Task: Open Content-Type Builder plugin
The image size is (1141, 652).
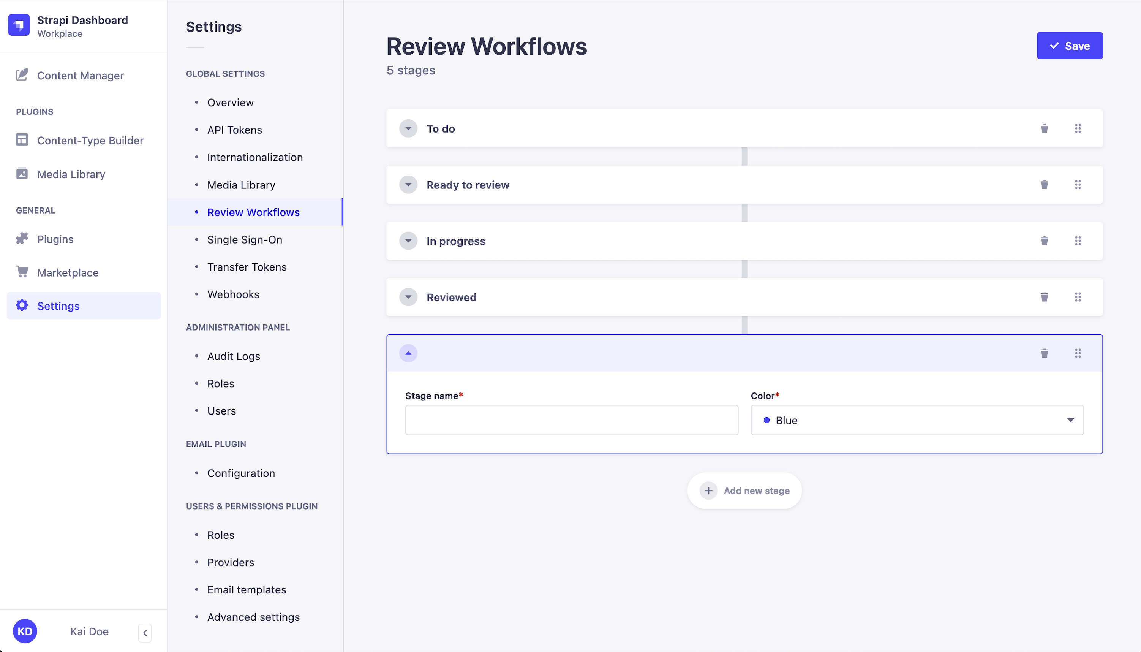Action: [x=90, y=140]
